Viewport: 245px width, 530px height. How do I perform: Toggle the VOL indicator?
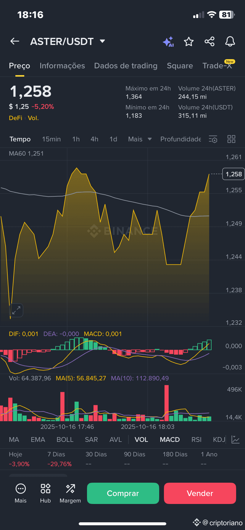click(141, 439)
